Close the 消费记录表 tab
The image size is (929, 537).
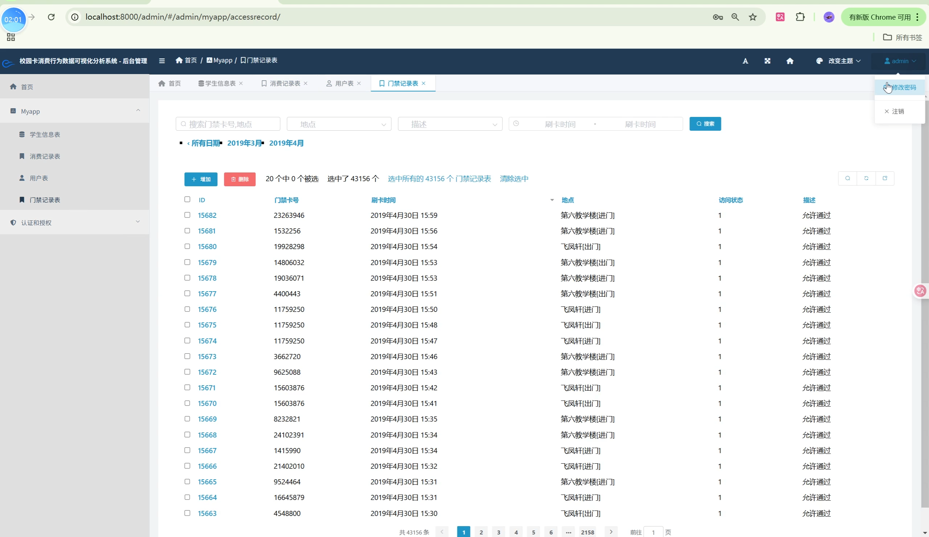coord(306,84)
